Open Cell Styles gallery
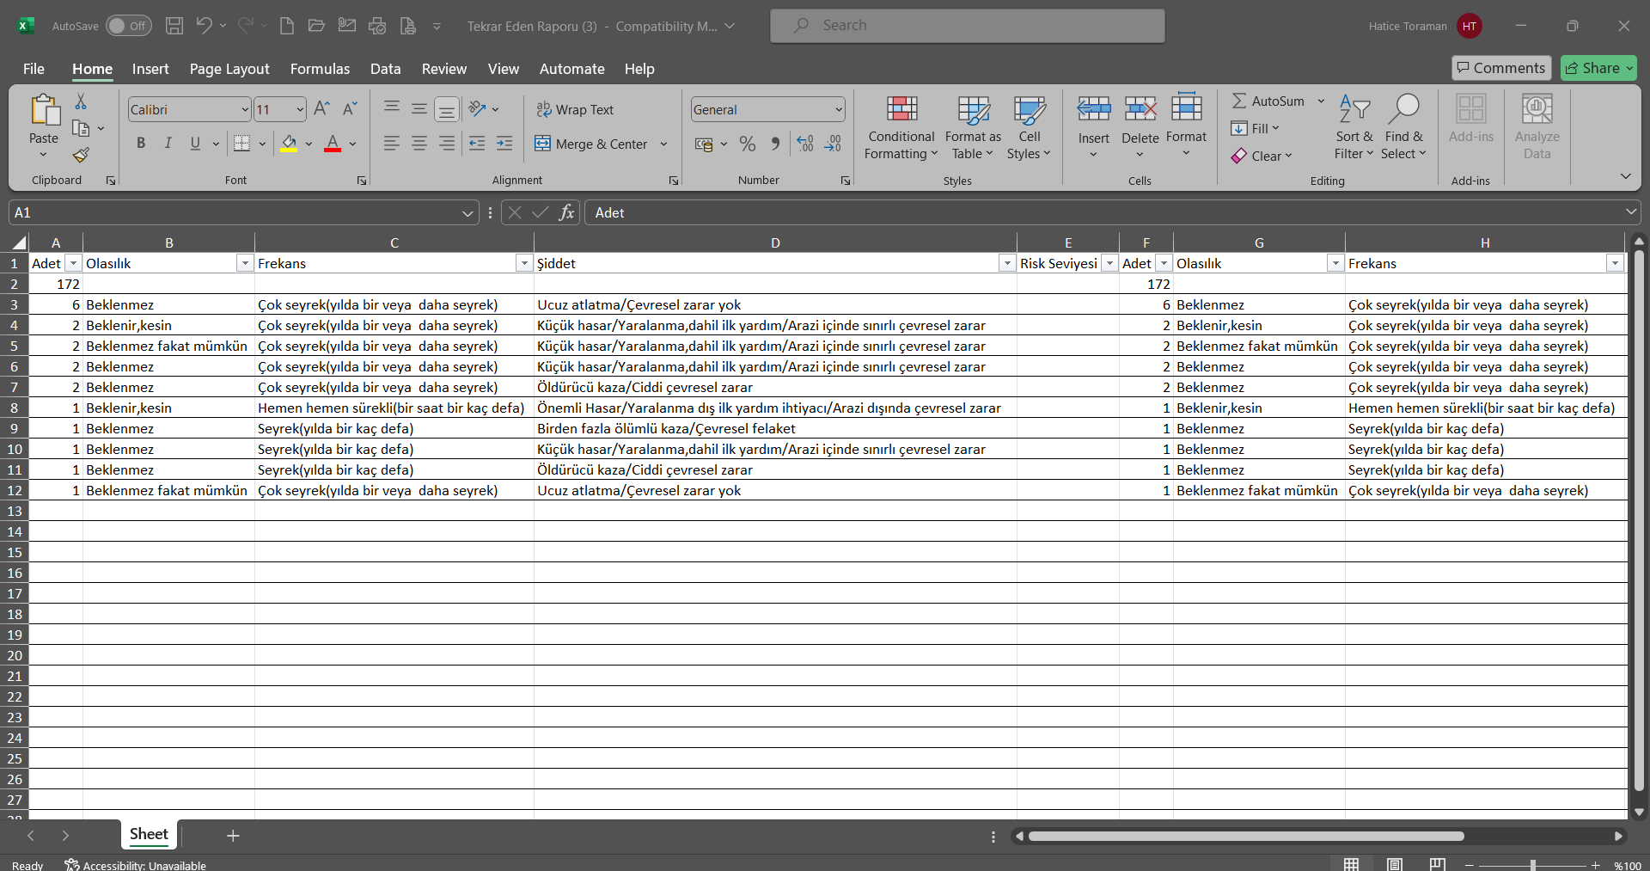 pos(1030,127)
